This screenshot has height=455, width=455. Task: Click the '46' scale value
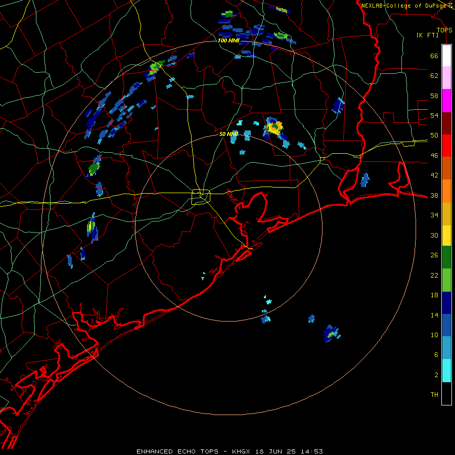(x=434, y=156)
